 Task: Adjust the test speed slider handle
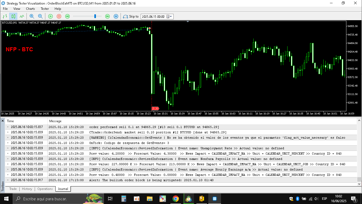(x=95, y=16)
